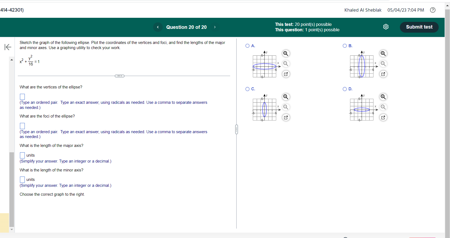The height and width of the screenshot is (238, 450).
Task: Open graph B in a new window
Action: click(383, 74)
